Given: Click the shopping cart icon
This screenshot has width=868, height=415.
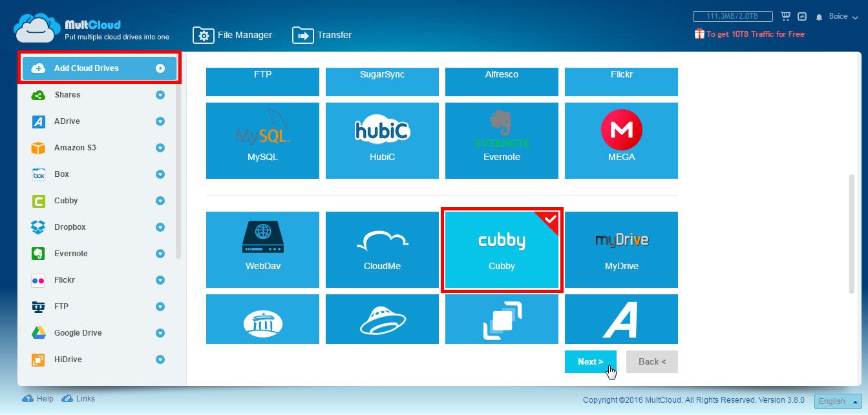Looking at the screenshot, I should [x=786, y=16].
